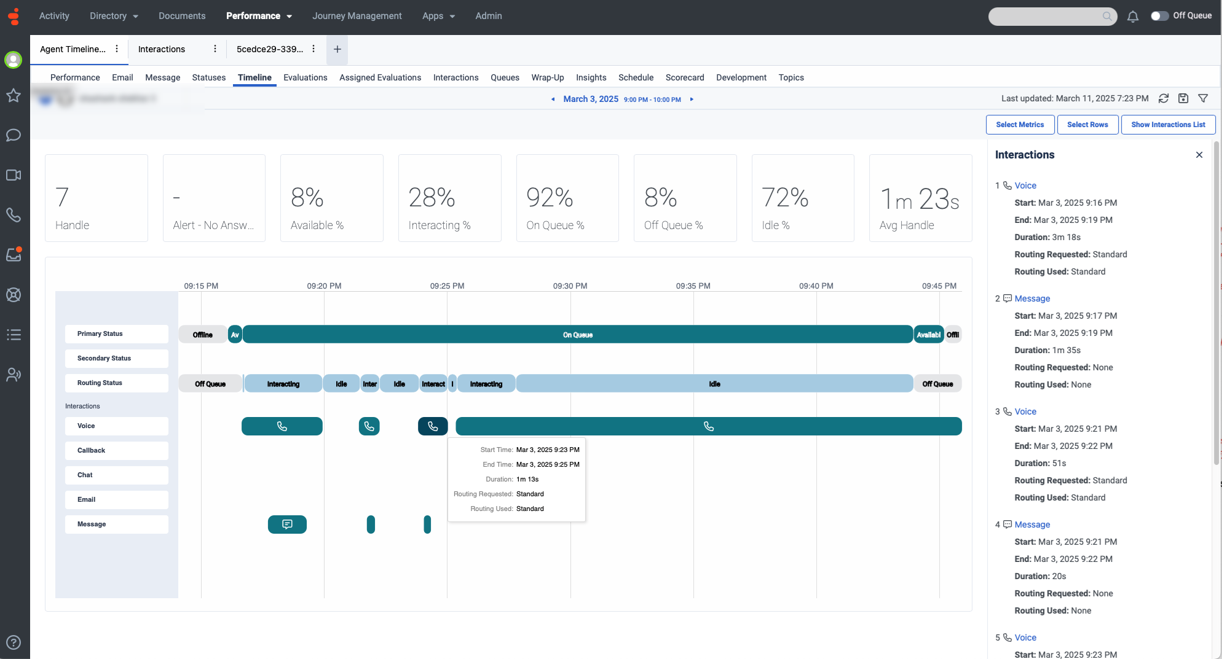Toggle the Voice interactions row filter
Viewport: 1222px width, 659px height.
(116, 426)
